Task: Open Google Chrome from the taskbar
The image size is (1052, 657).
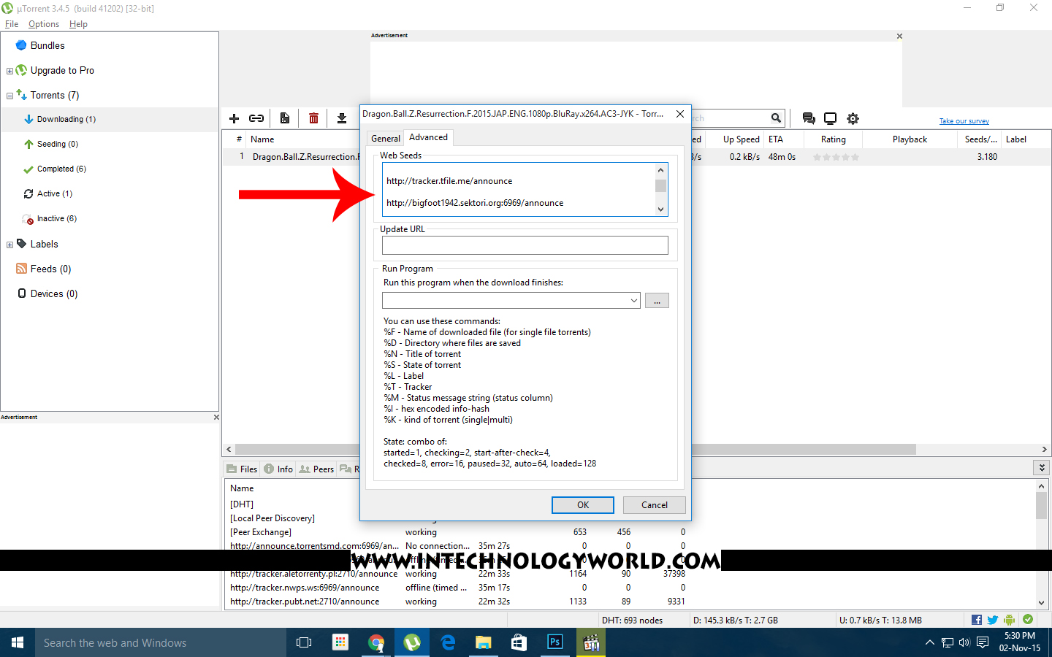Action: (376, 642)
